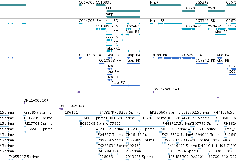
Task: Click protein fabp-PA
Action: click(133, 55)
